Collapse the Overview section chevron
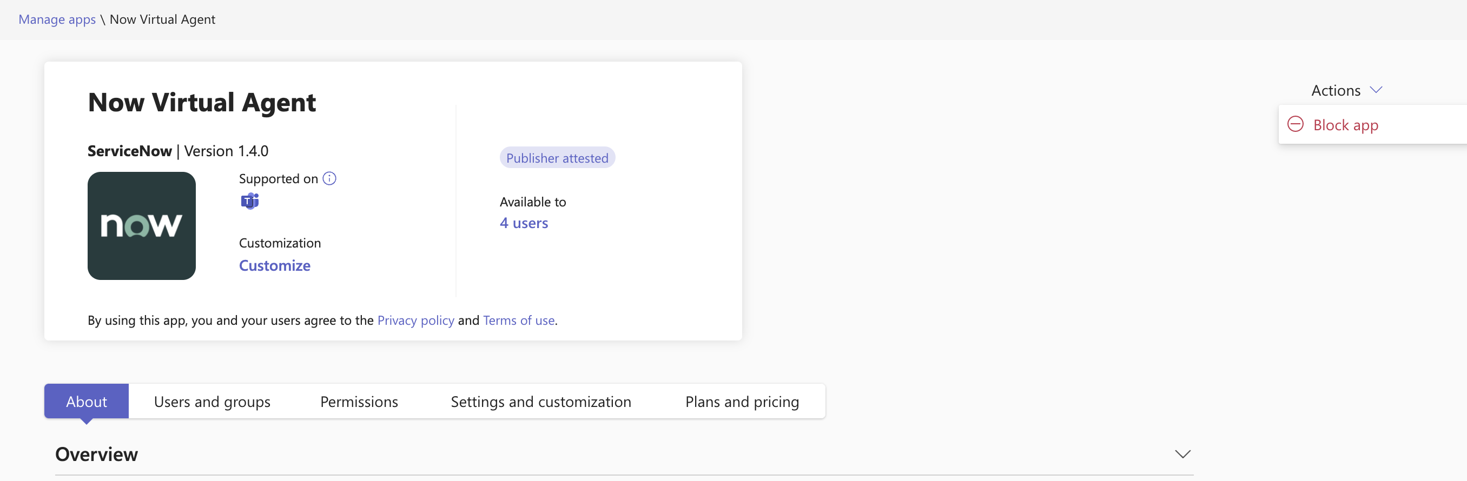Viewport: 1467px width, 481px height. pyautogui.click(x=1182, y=454)
